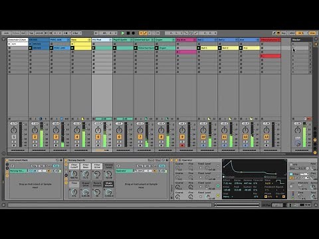Screen dimensions: 319x239
Task: Click the Filter Cutoff macro knob
Action: (74, 174)
